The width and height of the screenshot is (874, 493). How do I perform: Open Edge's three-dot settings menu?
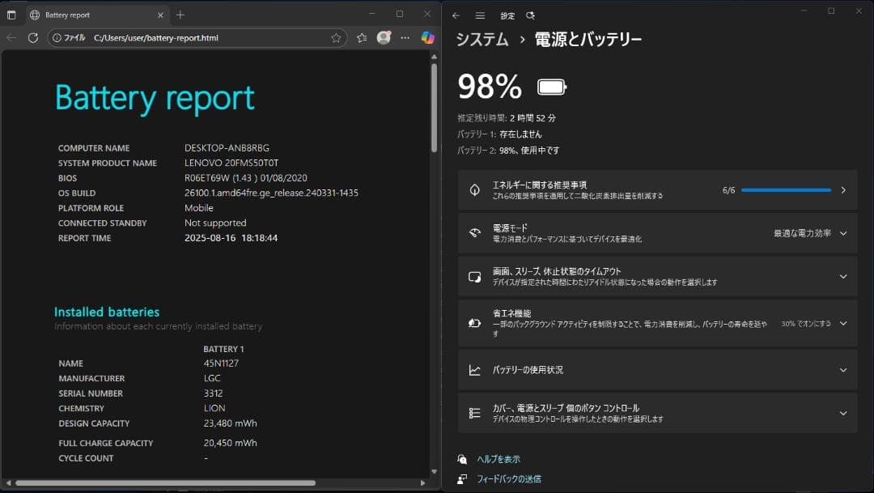click(405, 37)
